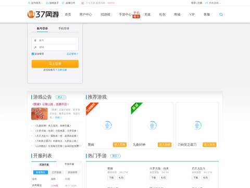This screenshot has width=250, height=188.
Task: Switch to the 账号登录 tab
Action: point(42,28)
